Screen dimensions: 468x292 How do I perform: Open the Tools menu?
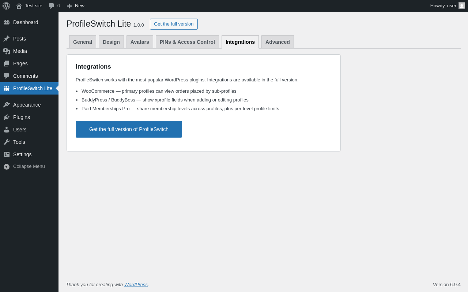click(29, 142)
